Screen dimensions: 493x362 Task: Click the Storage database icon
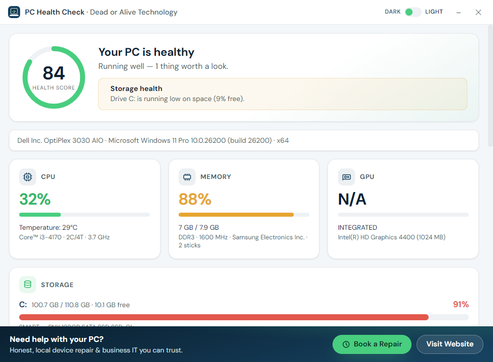(x=28, y=285)
